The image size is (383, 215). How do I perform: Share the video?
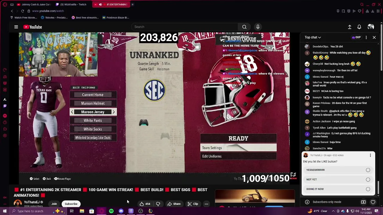(174, 204)
